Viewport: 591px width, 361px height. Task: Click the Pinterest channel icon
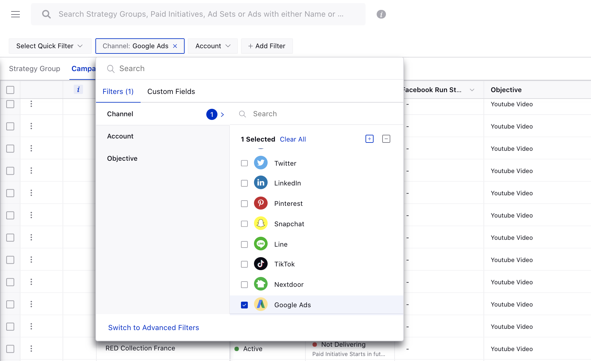click(x=261, y=203)
